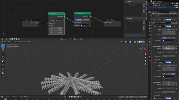Select the Add Cube tool
This screenshot has width=179, height=100.
3,77
